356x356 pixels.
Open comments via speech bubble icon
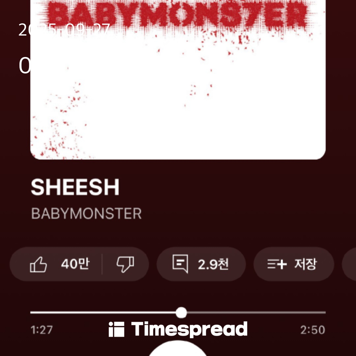click(180, 264)
